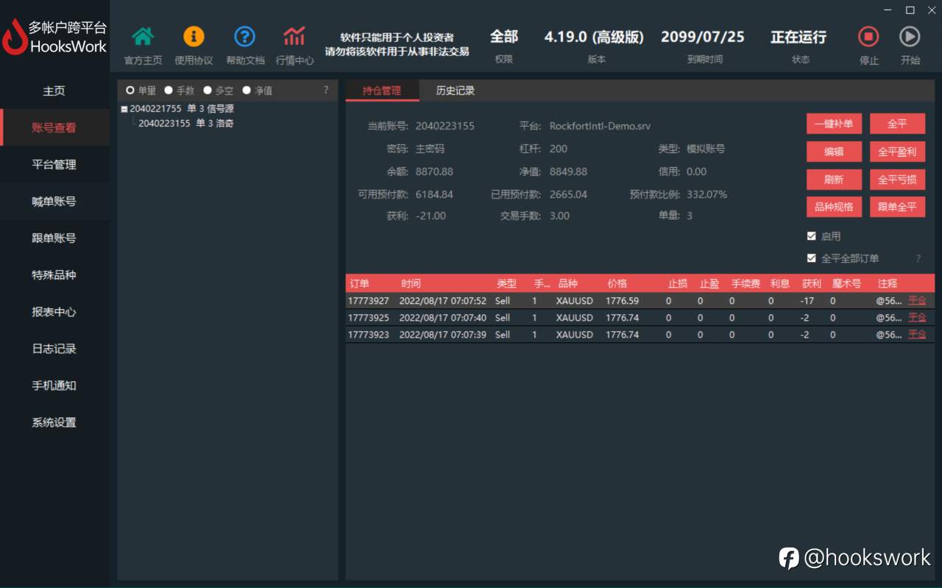The image size is (942, 588).
Task: Click the 跟单全平 button
Action: tap(897, 207)
